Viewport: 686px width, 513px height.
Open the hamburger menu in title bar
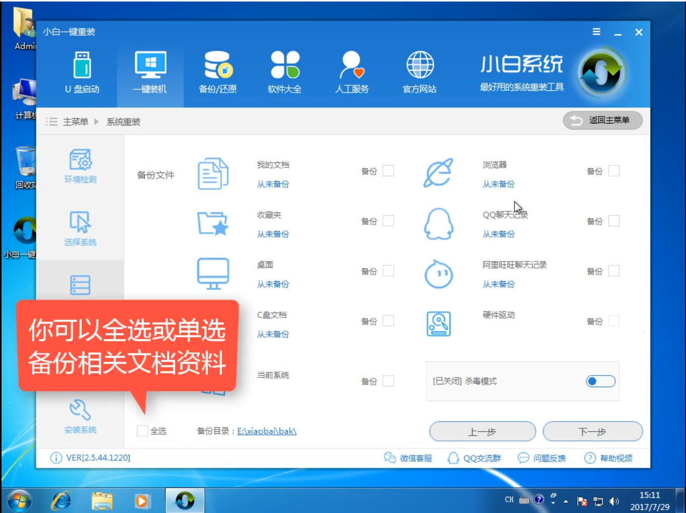pyautogui.click(x=596, y=32)
